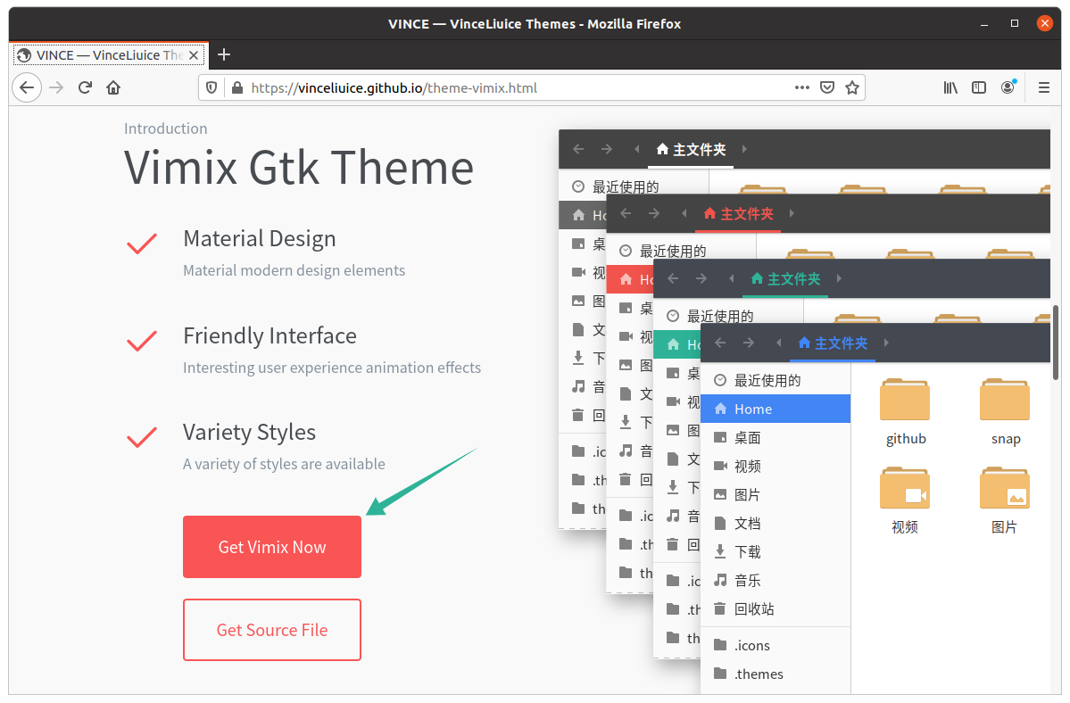Open the github folder icon
Viewport: 1070px width, 703px height.
(905, 401)
